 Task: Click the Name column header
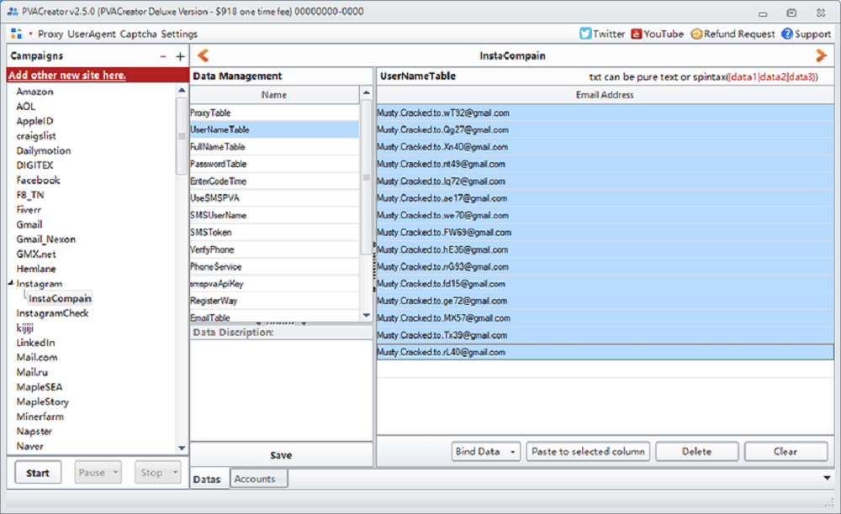pos(274,95)
